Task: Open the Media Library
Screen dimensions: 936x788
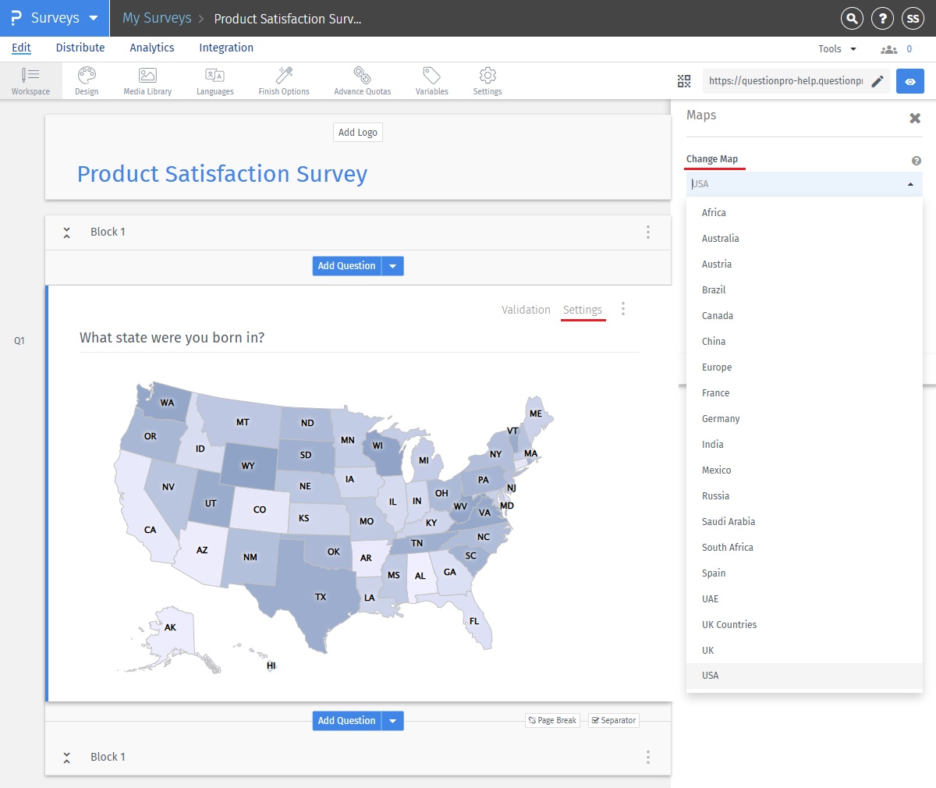Action: tap(147, 80)
